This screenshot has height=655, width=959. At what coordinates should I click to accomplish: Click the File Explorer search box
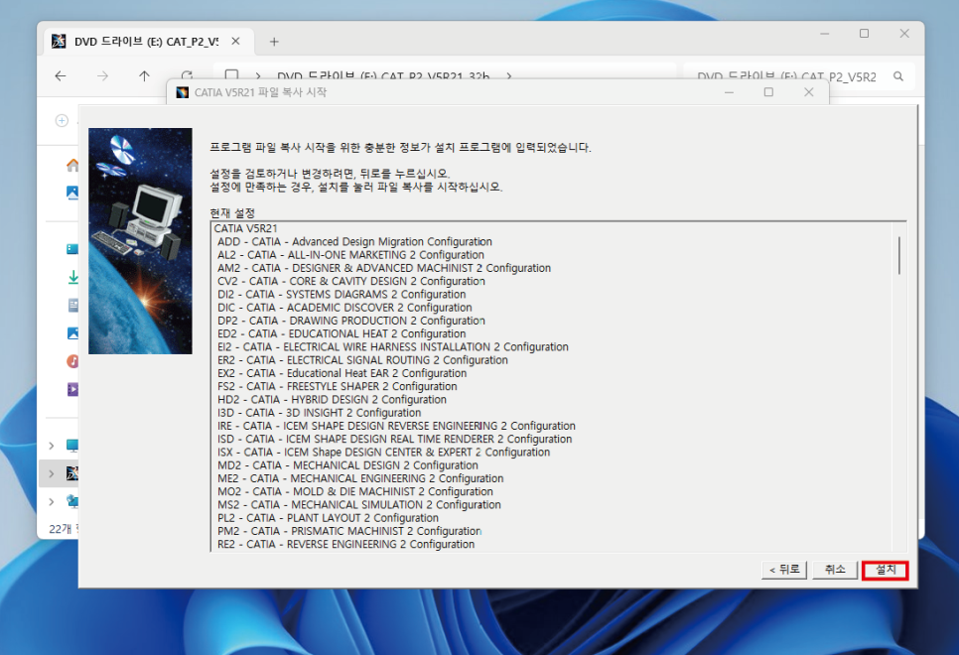(798, 76)
